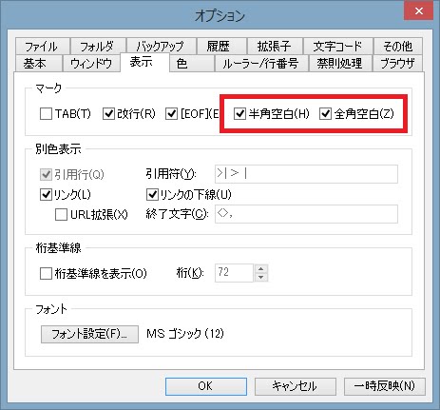Click the 一時反映(N) button

(x=385, y=386)
